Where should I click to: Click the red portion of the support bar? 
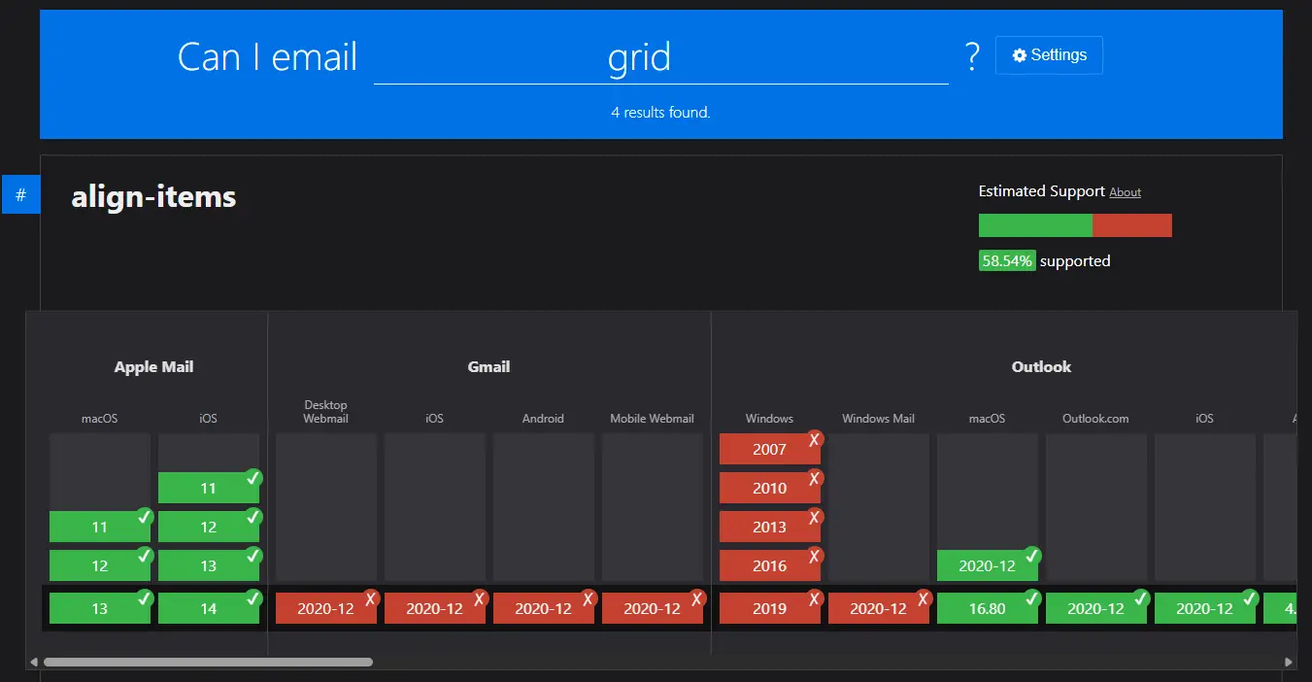coord(1132,225)
